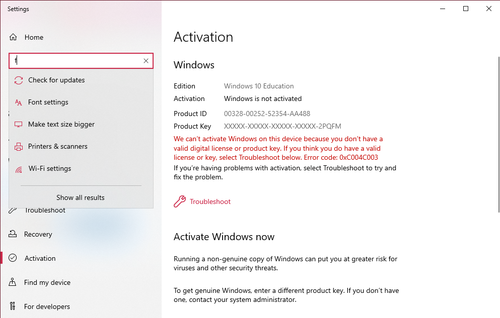Open For developers page
The height and width of the screenshot is (318, 500).
(47, 306)
